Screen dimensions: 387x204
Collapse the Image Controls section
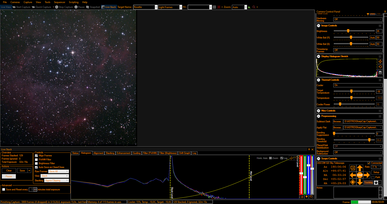319,26
